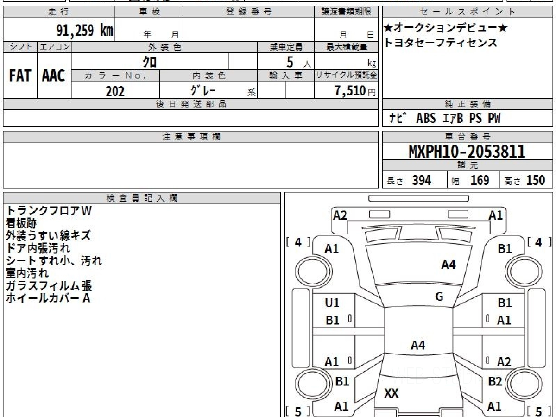Click the ★オークションデビュー★ sales point
Viewport: 556px width, 417px height.
[446, 28]
